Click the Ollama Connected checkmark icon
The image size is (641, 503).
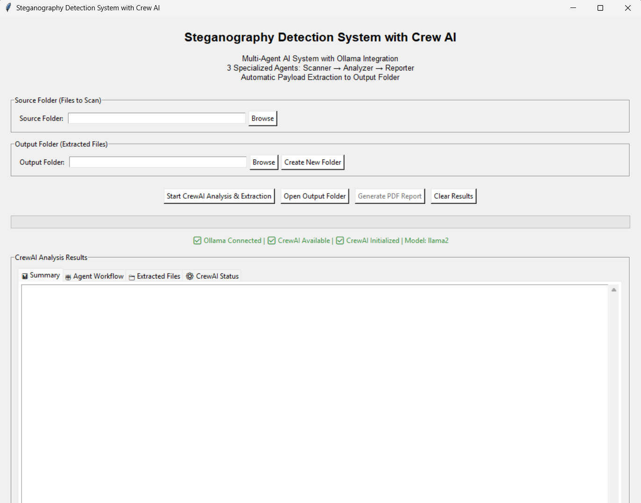tap(197, 241)
